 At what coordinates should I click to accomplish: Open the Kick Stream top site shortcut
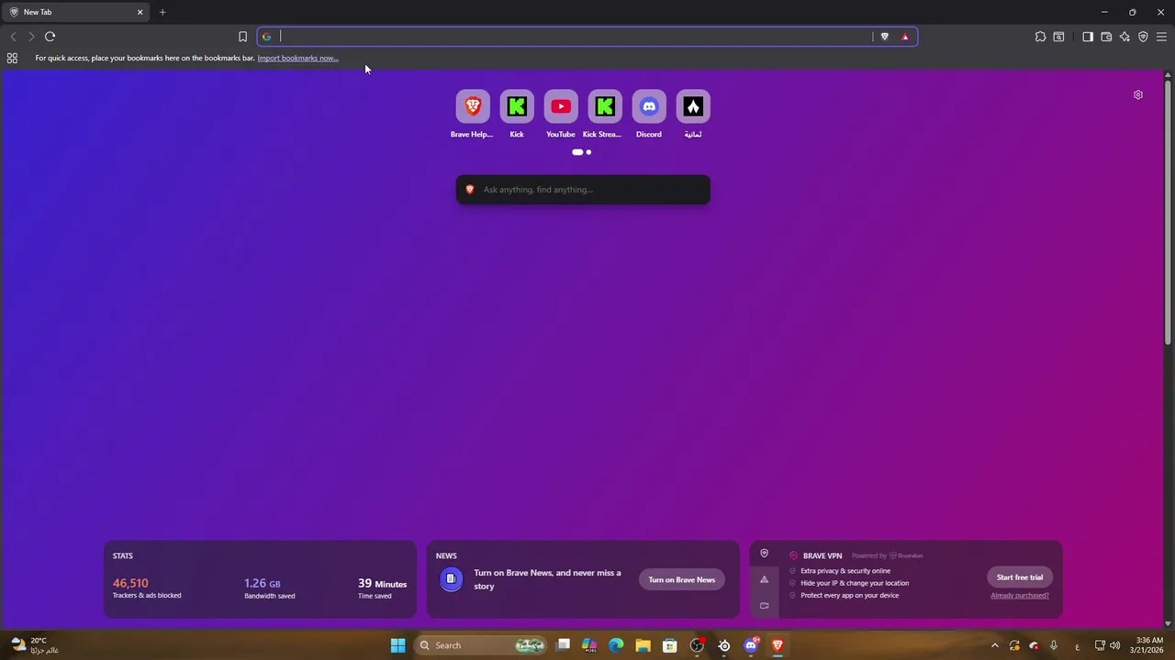[605, 115]
